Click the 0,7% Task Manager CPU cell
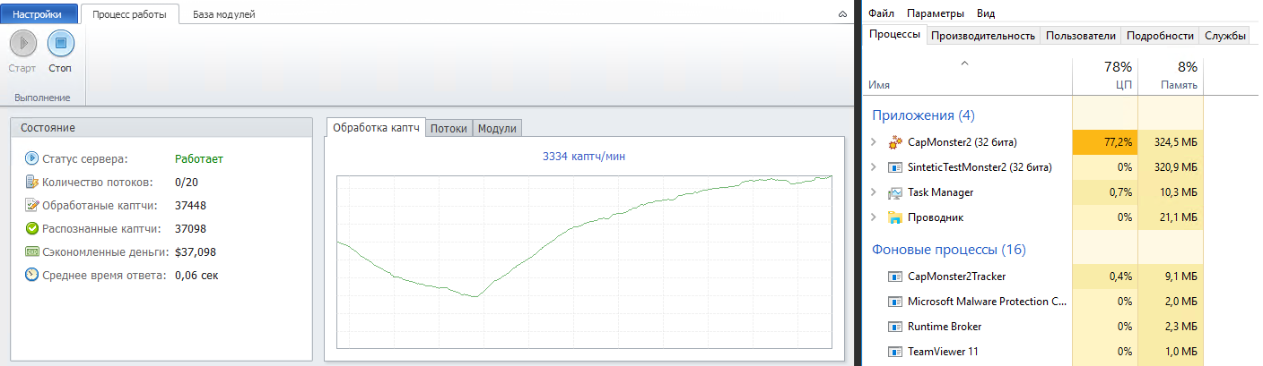 [x=1105, y=192]
